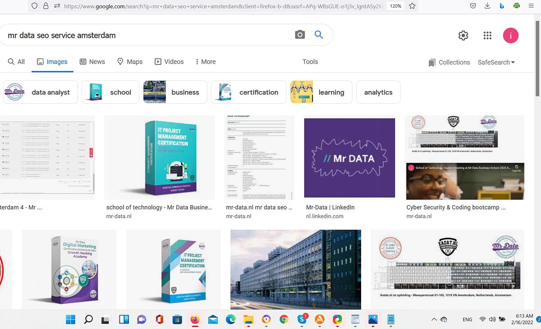The width and height of the screenshot is (541, 329).
Task: Filter images by learning chip
Action: coord(321,92)
